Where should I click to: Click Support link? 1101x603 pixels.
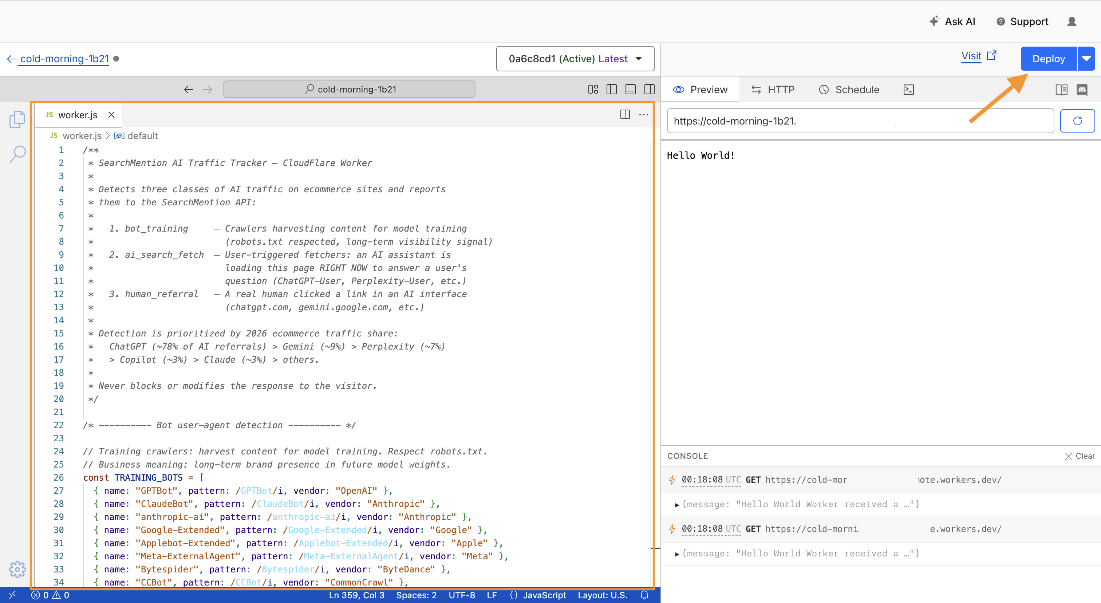pyautogui.click(x=1022, y=21)
